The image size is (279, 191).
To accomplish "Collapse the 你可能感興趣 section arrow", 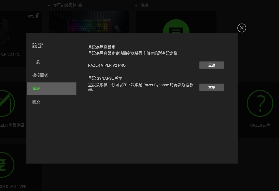I will (49, 6).
